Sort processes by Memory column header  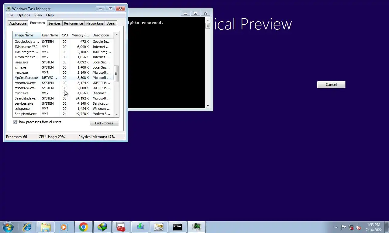[x=80, y=35]
